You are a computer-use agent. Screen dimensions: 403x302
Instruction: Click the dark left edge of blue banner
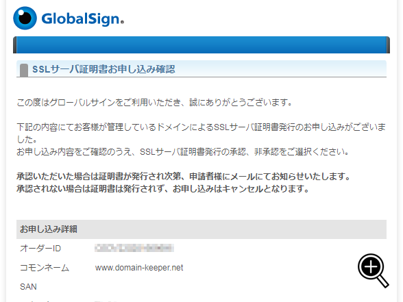(15, 45)
